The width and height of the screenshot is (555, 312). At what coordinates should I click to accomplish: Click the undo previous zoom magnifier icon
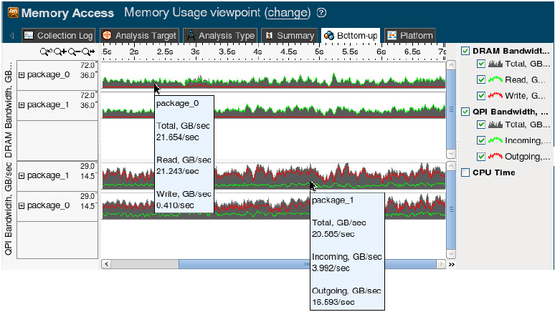coord(47,52)
